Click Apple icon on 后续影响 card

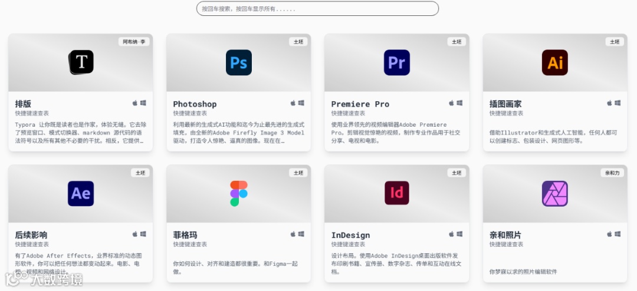coord(135,234)
